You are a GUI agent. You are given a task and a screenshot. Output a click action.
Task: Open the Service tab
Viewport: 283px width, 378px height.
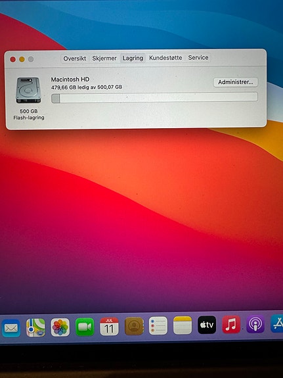198,58
